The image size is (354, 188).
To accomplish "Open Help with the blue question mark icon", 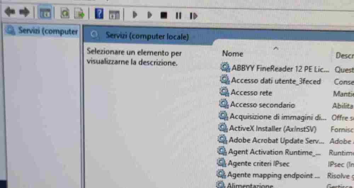I will pos(99,14).
